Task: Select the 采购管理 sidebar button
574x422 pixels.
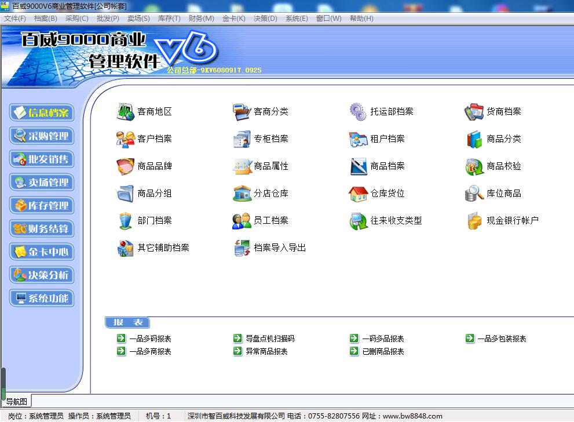Action: (x=42, y=136)
